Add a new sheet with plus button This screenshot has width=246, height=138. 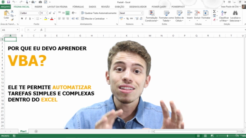[36, 131]
